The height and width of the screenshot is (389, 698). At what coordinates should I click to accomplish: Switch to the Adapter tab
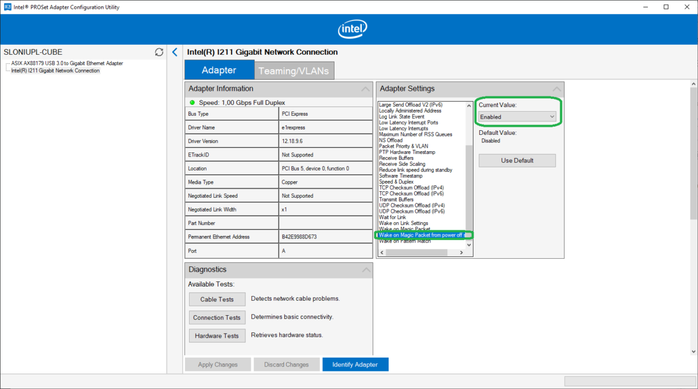219,70
